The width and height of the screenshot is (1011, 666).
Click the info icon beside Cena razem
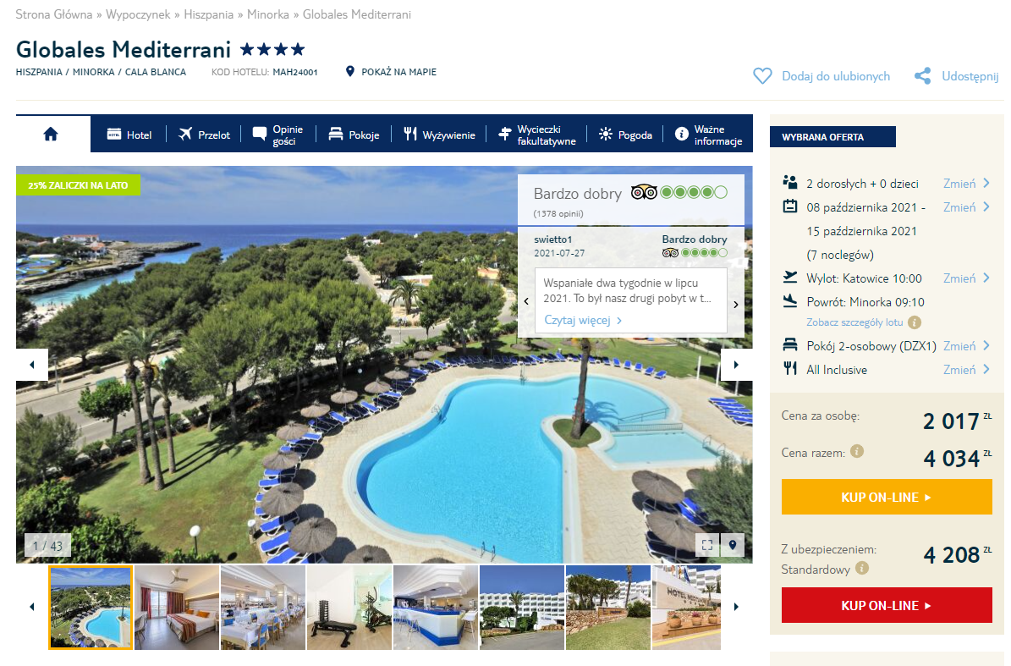(x=857, y=451)
